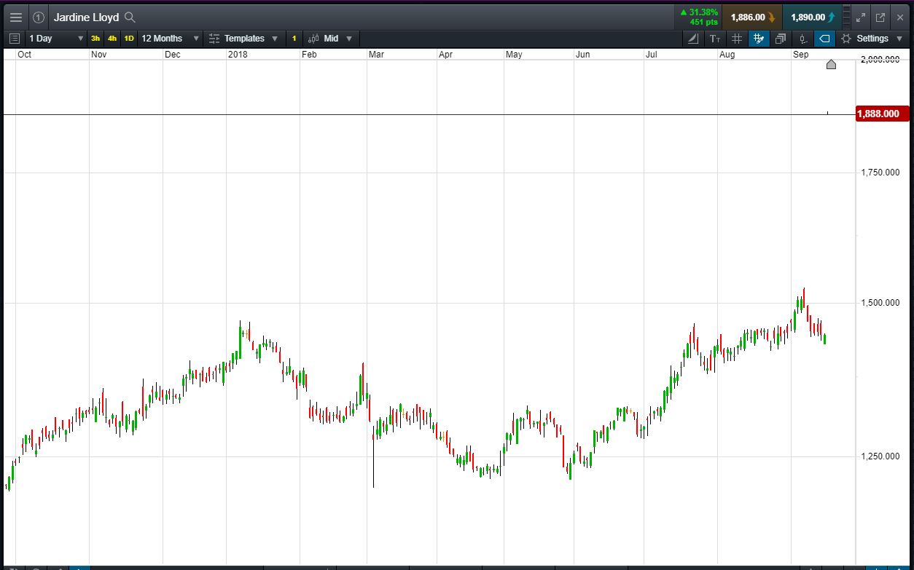Toggle the chart gridlines icon
This screenshot has height=570, width=914.
click(737, 39)
